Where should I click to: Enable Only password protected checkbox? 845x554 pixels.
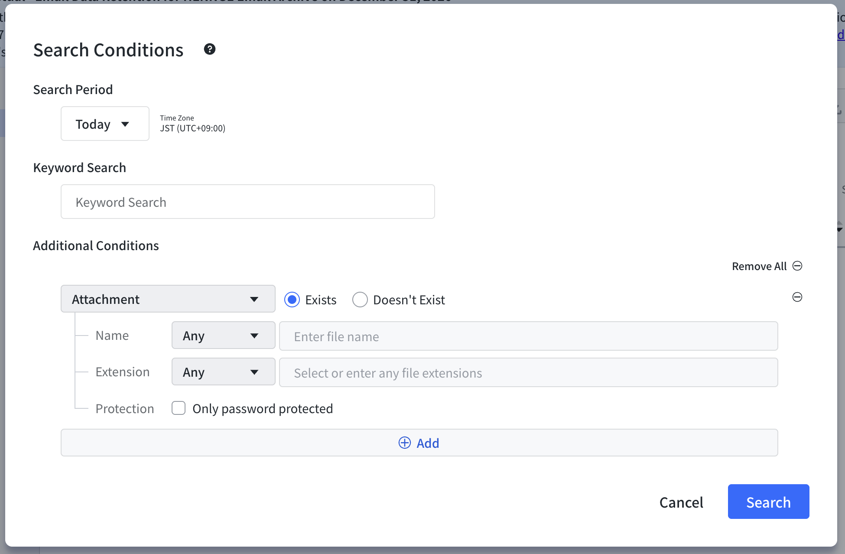click(x=179, y=408)
